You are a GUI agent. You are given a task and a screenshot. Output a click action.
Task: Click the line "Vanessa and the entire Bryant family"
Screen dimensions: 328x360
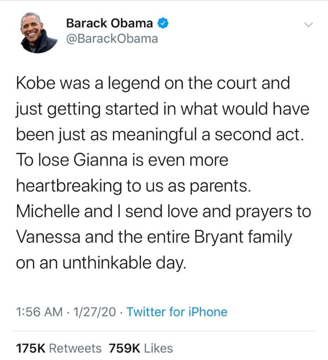(x=154, y=238)
